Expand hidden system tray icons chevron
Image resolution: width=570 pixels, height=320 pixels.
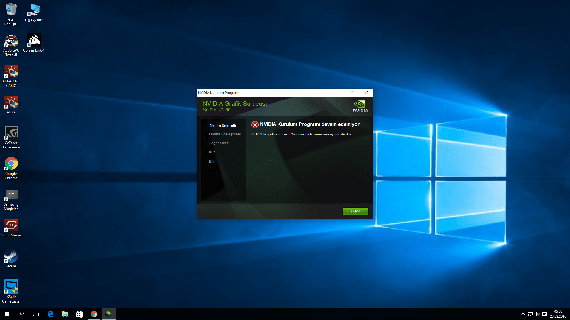pos(523,314)
